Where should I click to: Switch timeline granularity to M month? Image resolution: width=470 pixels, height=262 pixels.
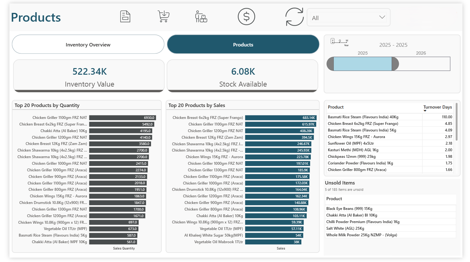347,41
